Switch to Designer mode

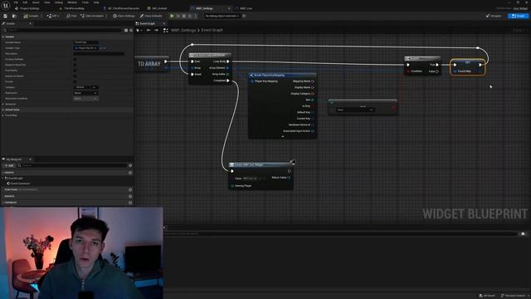494,16
